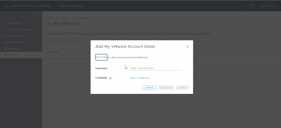Go to first page of accounts
The height and width of the screenshot is (128, 281).
[252, 66]
